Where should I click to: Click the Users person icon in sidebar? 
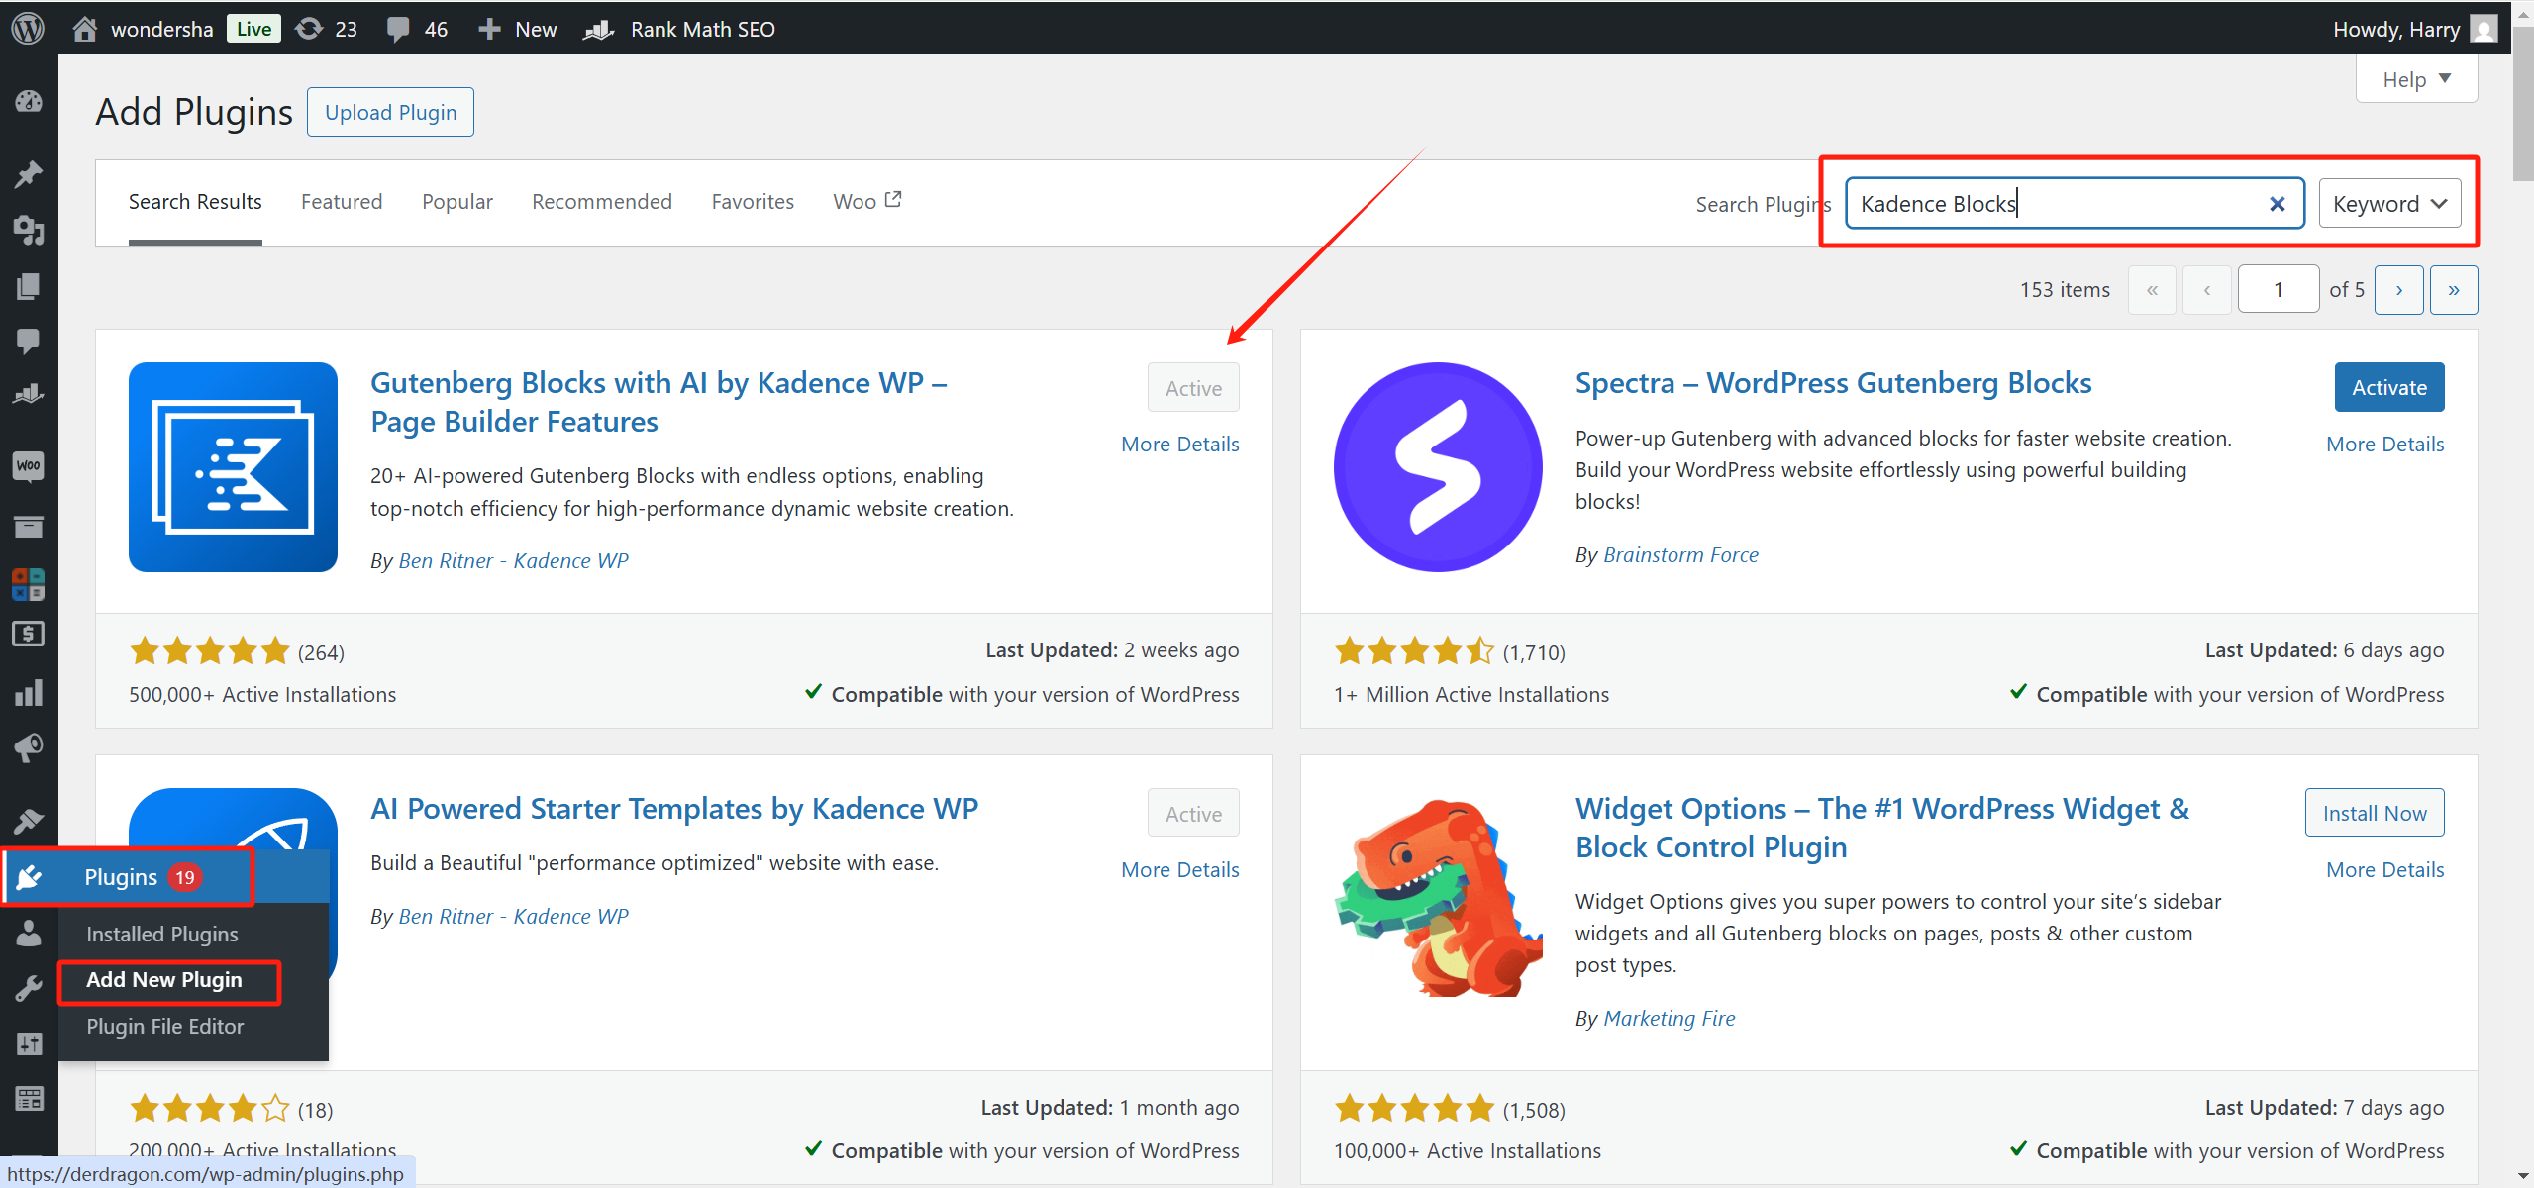[29, 933]
